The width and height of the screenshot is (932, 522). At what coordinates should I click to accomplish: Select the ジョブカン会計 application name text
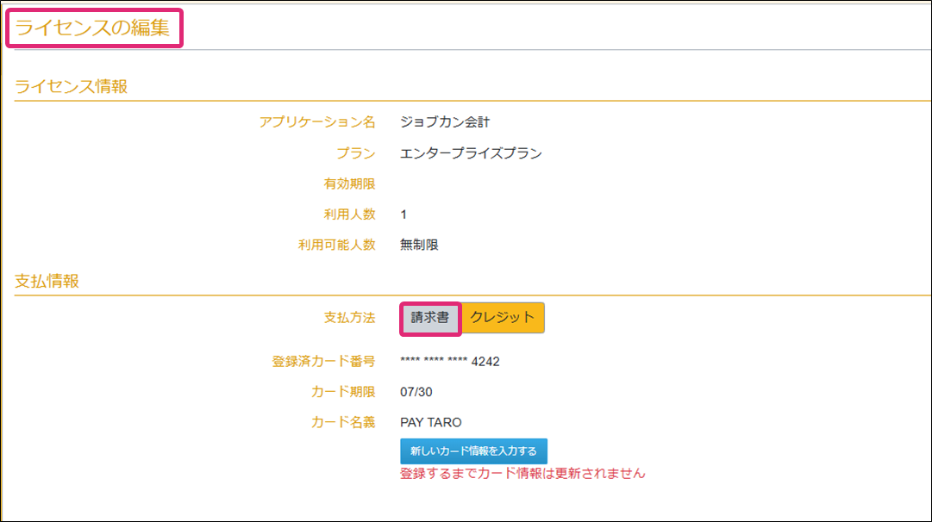(x=445, y=122)
